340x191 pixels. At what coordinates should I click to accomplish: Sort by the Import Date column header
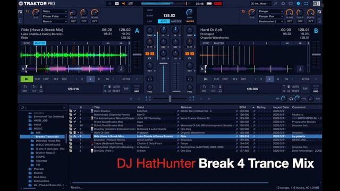click(x=281, y=107)
